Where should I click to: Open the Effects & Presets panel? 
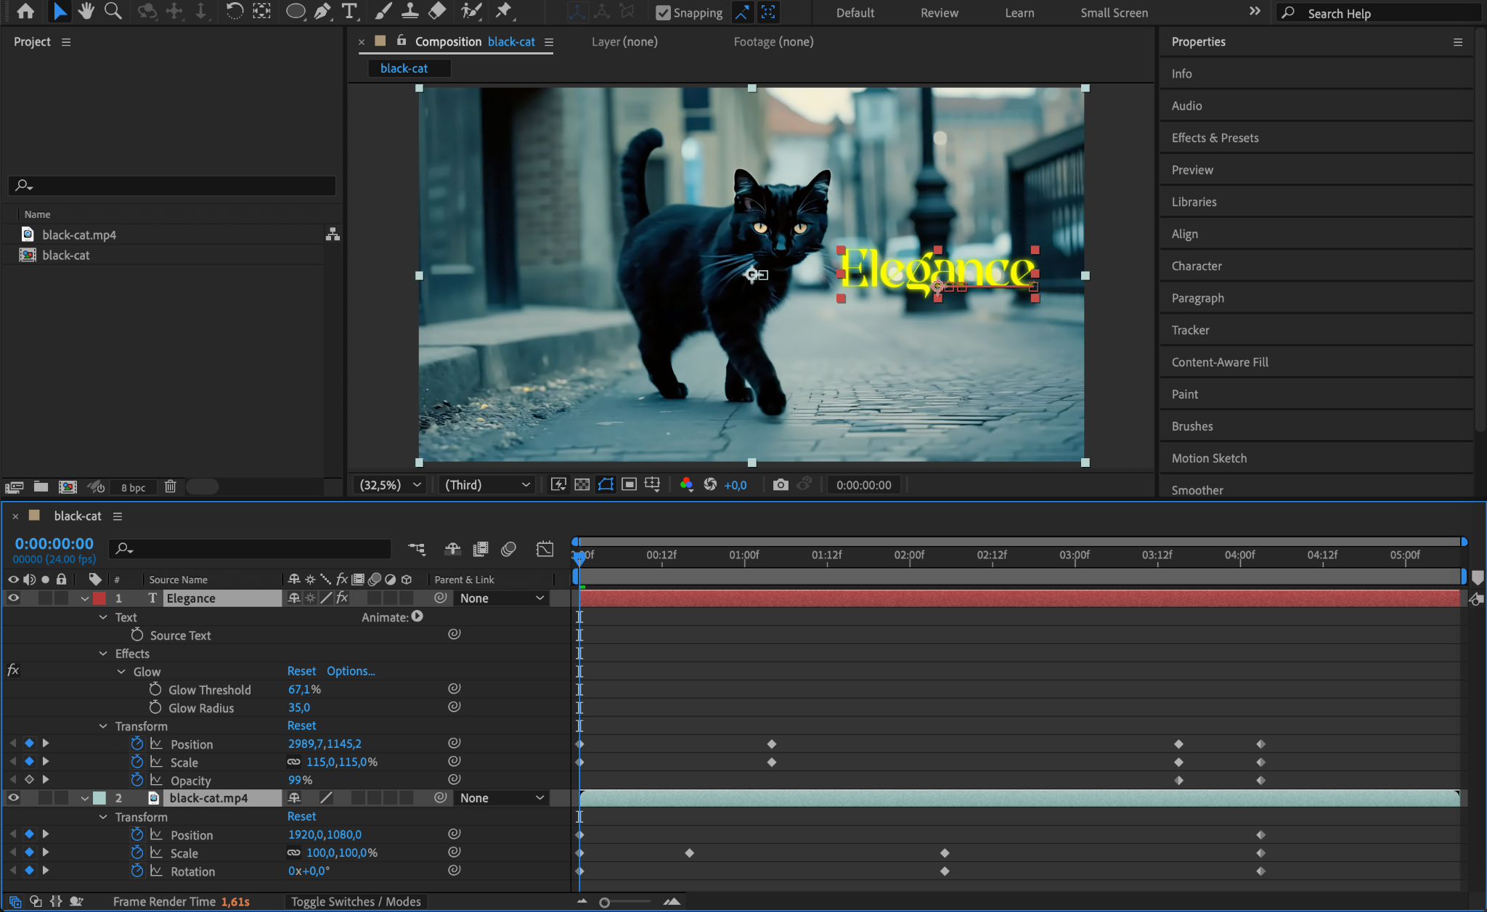[x=1215, y=138]
